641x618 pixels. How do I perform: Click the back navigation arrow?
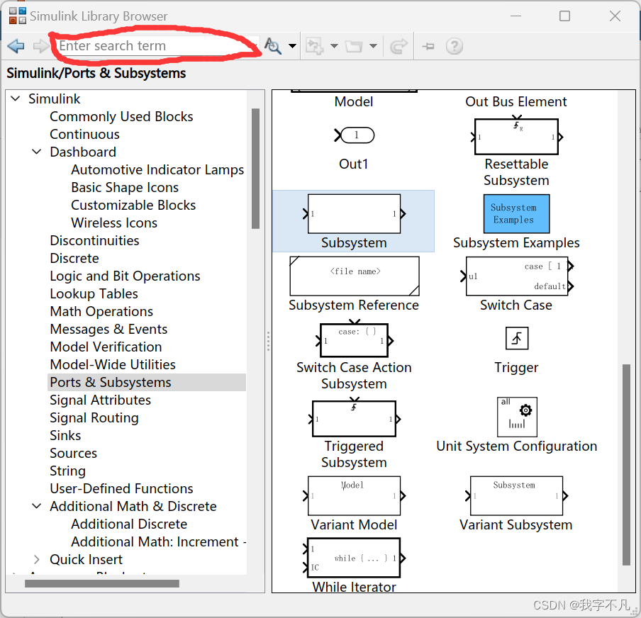click(x=16, y=46)
